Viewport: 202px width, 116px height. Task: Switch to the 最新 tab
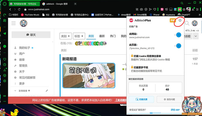(102, 36)
